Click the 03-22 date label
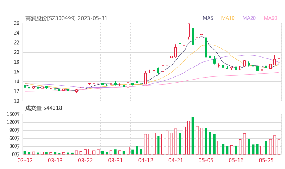Viewport: 285px width, 169px height. coord(85,160)
